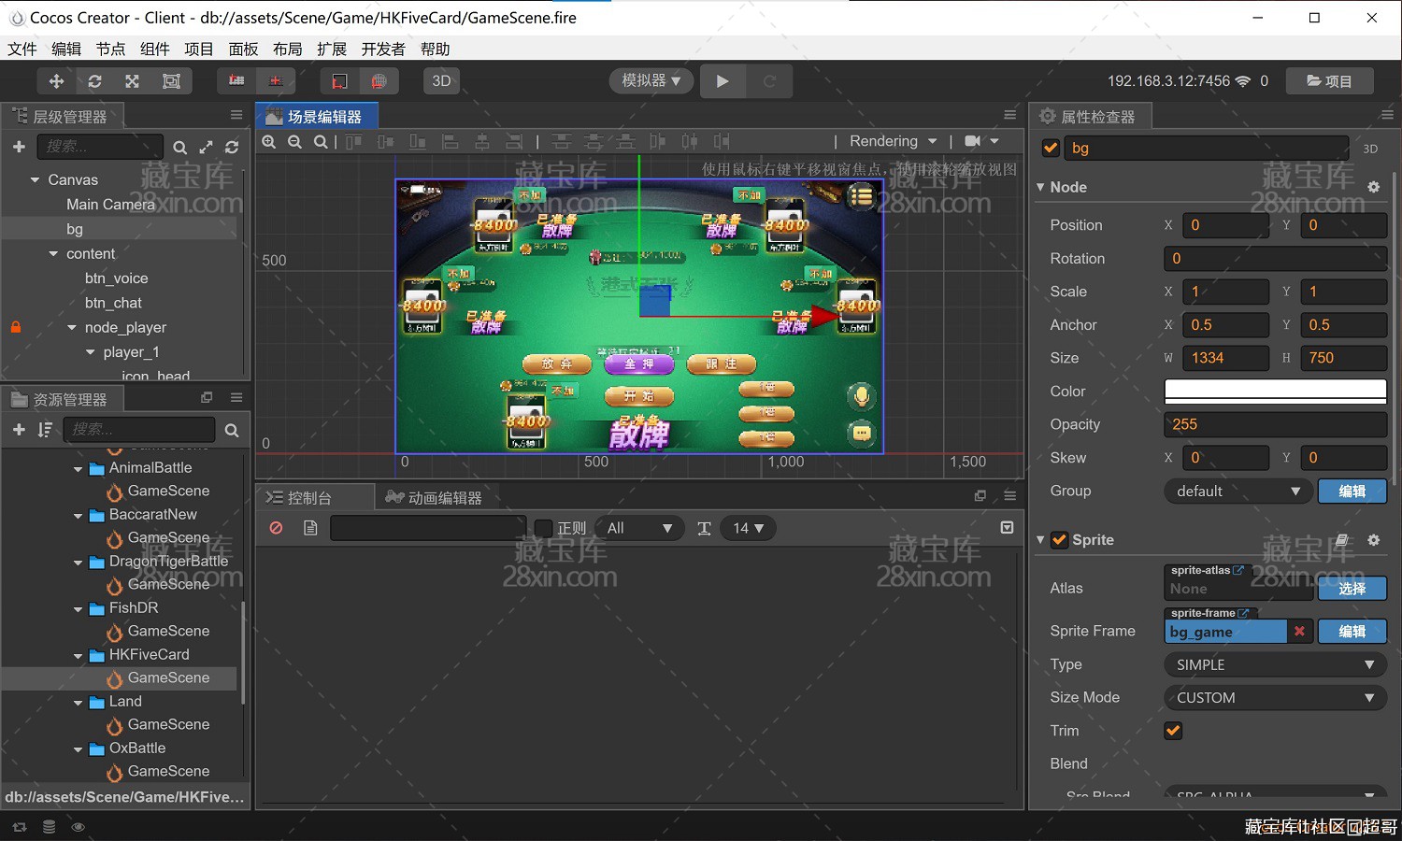Open the 文件 menu

(21, 49)
